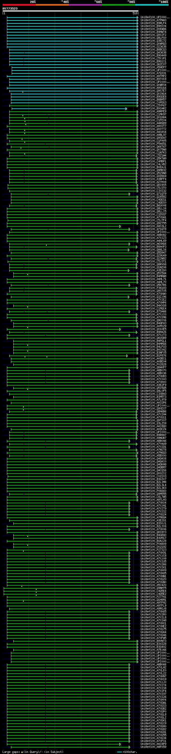Viewport: 171px width, 754px height.
Task: Select the UniRef100_B8BM57 label
Action: 153,100
